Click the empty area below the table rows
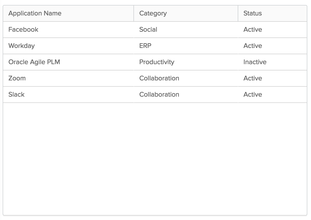The height and width of the screenshot is (220, 311). [155, 157]
